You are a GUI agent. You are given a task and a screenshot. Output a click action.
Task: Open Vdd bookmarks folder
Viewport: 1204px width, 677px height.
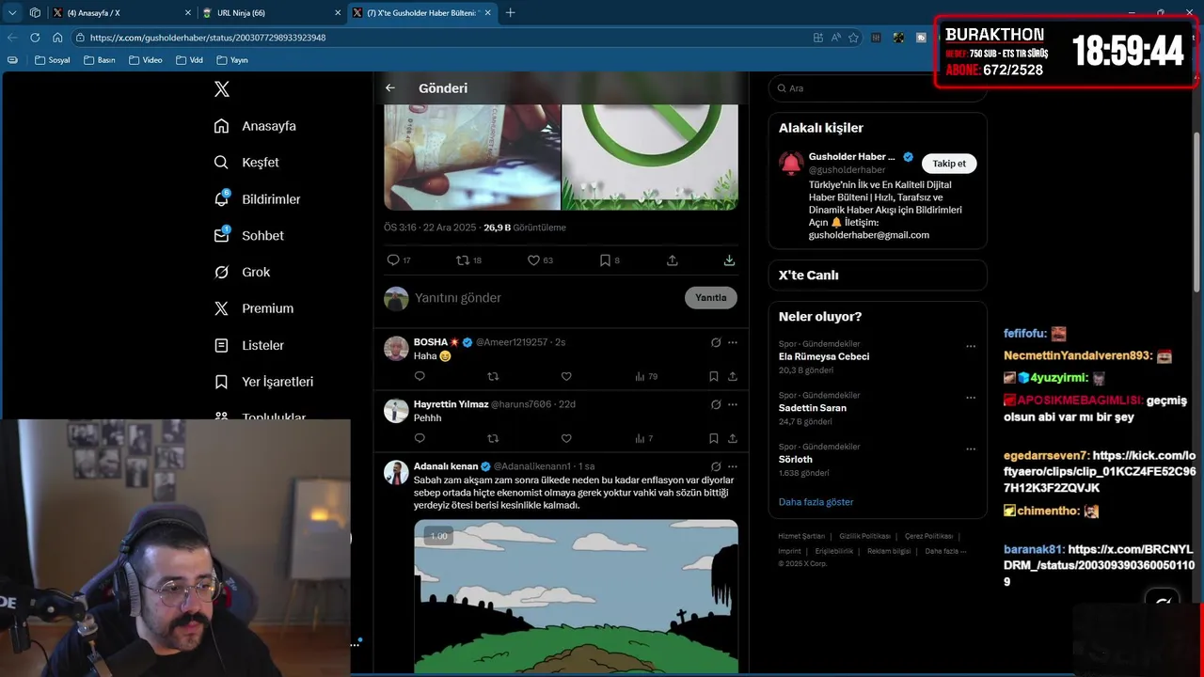(x=188, y=60)
